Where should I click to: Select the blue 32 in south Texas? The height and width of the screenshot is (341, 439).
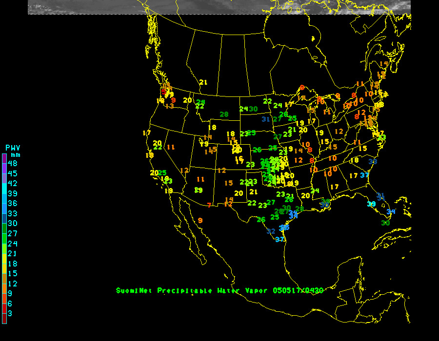pyautogui.click(x=271, y=231)
